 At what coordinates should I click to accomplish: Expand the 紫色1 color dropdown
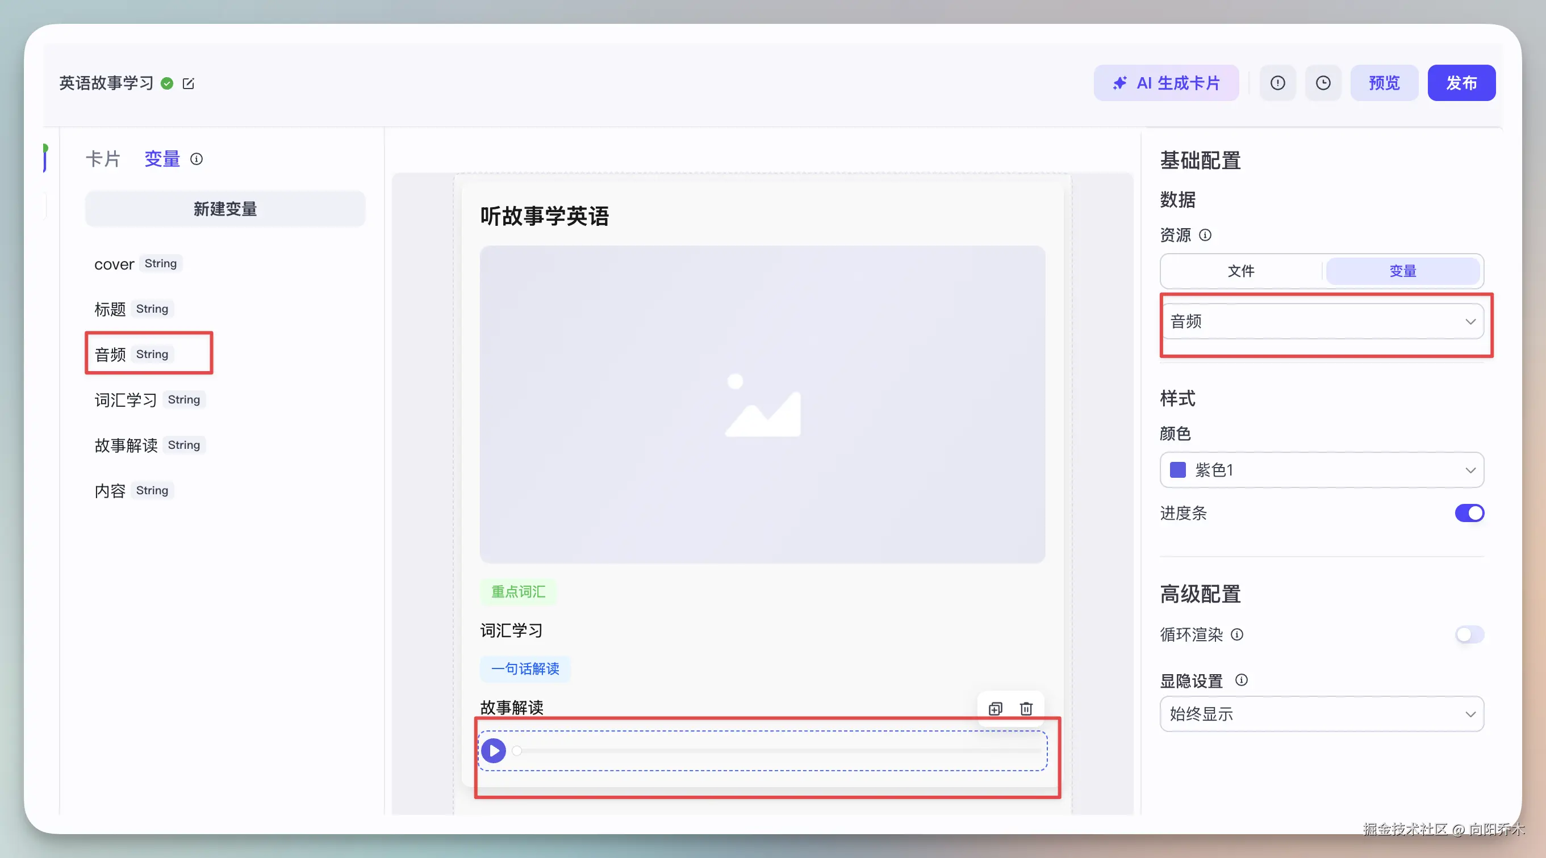coord(1322,470)
